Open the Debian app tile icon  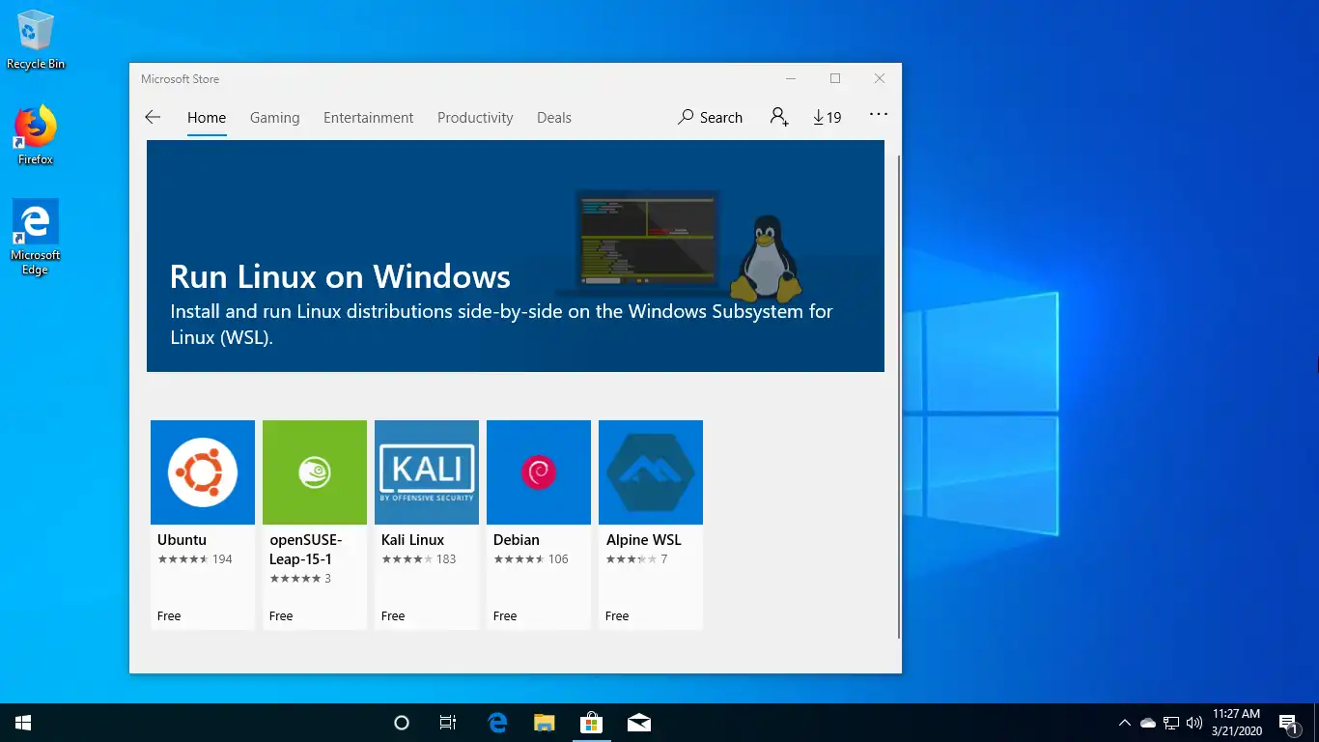pos(539,472)
